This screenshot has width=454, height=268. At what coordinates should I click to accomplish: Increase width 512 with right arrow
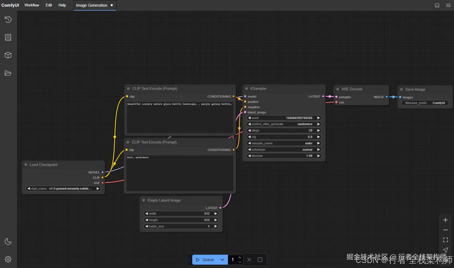tap(216, 214)
